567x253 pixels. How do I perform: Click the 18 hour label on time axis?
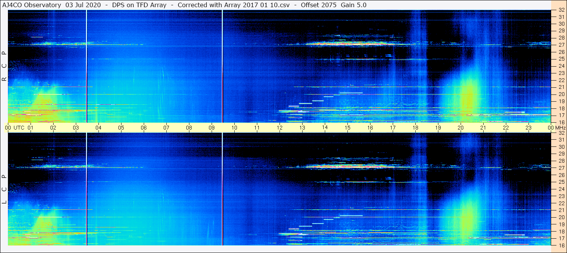(x=415, y=128)
